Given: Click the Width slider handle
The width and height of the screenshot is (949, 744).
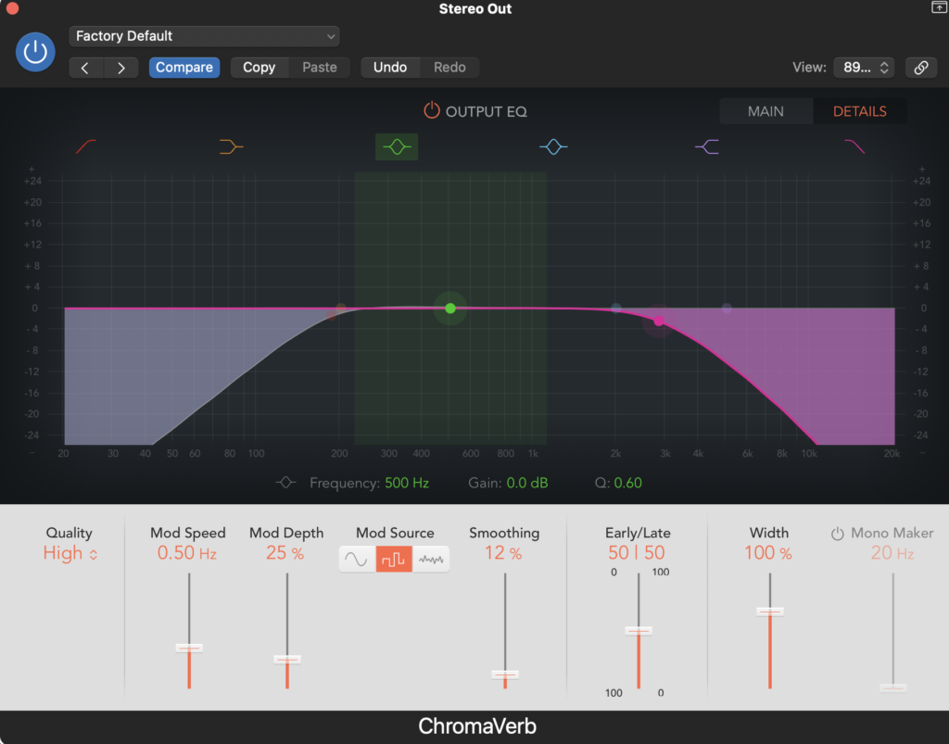Looking at the screenshot, I should pos(770,612).
